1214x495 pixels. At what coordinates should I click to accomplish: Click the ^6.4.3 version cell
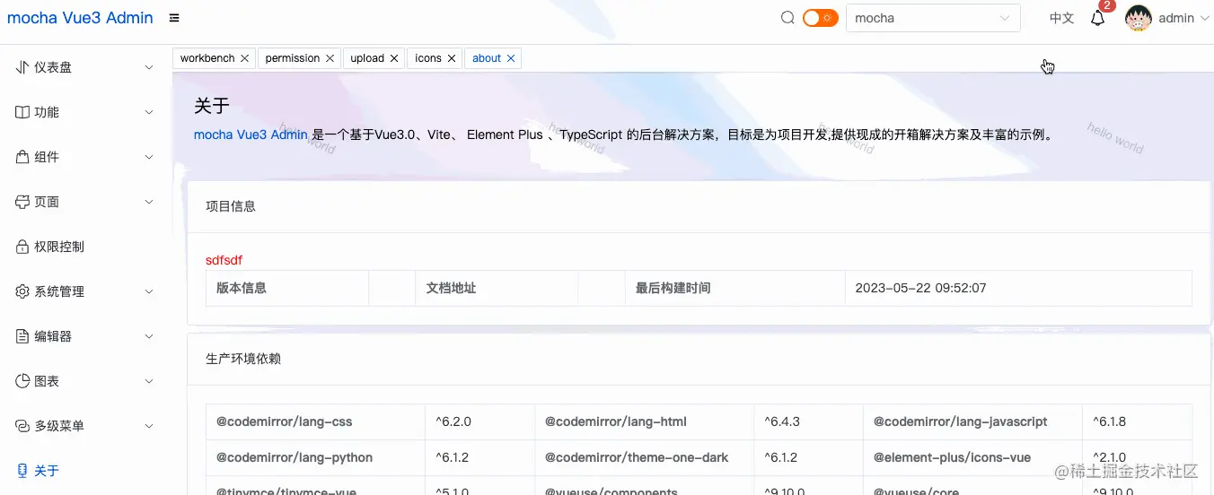click(x=809, y=421)
